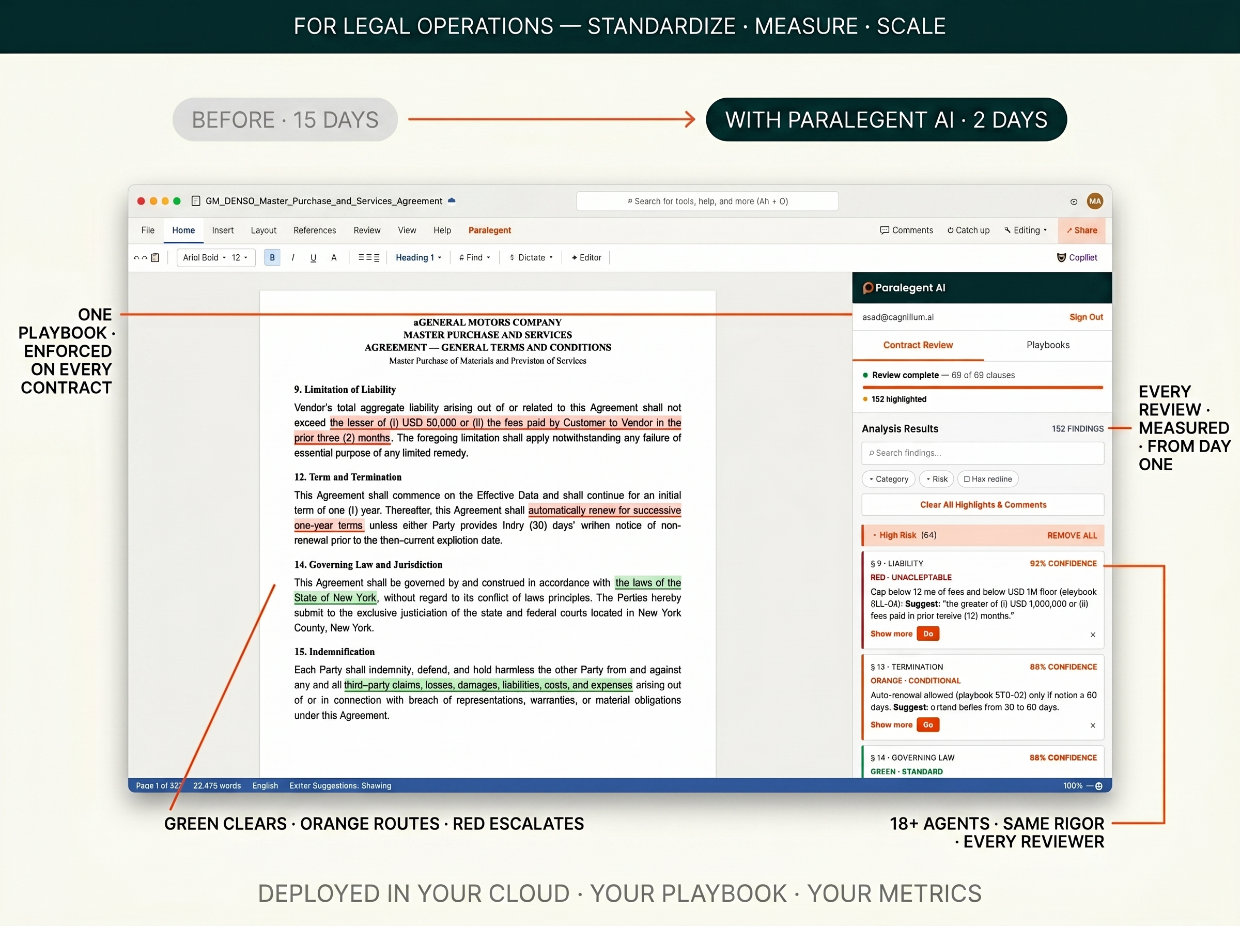Image resolution: width=1240 pixels, height=926 pixels.
Task: Open the Paralegent ribbon tab
Action: click(490, 230)
